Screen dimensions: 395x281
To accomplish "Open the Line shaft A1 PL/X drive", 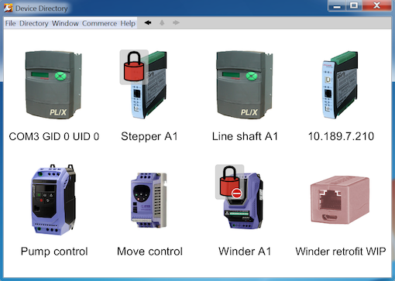I will (x=245, y=85).
